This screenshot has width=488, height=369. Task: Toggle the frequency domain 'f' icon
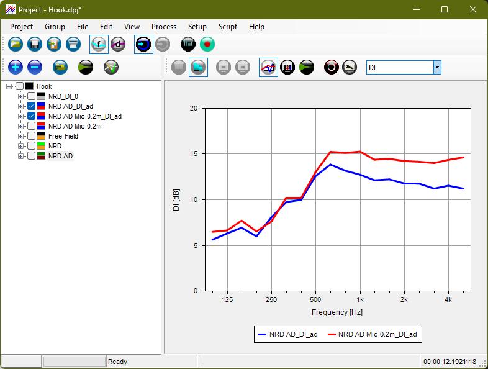click(99, 44)
